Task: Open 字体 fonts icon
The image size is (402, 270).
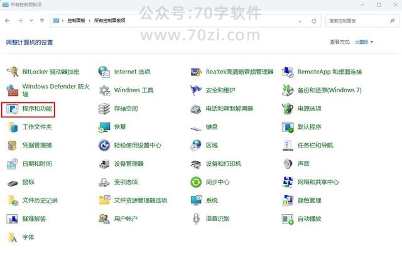Action: pyautogui.click(x=13, y=237)
